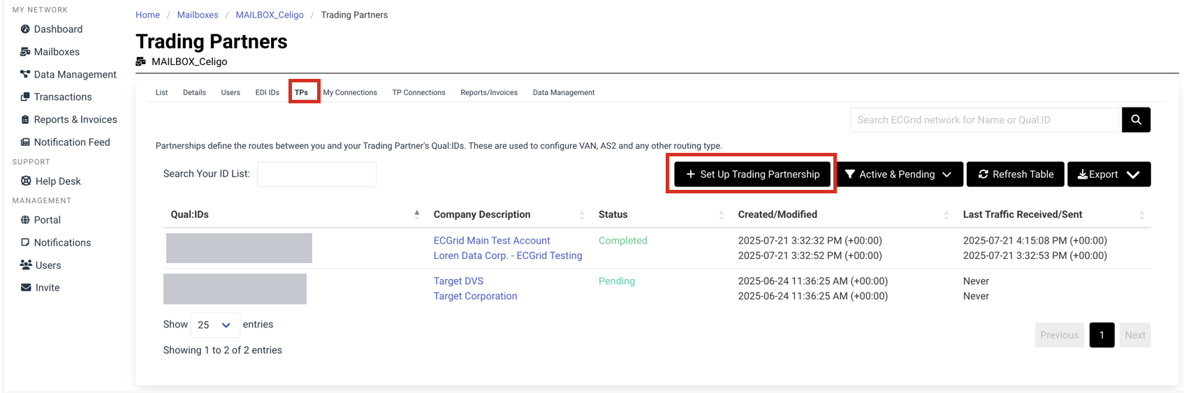Click Showing 1 to 2 of 2 entries
The width and height of the screenshot is (1184, 393).
(223, 350)
